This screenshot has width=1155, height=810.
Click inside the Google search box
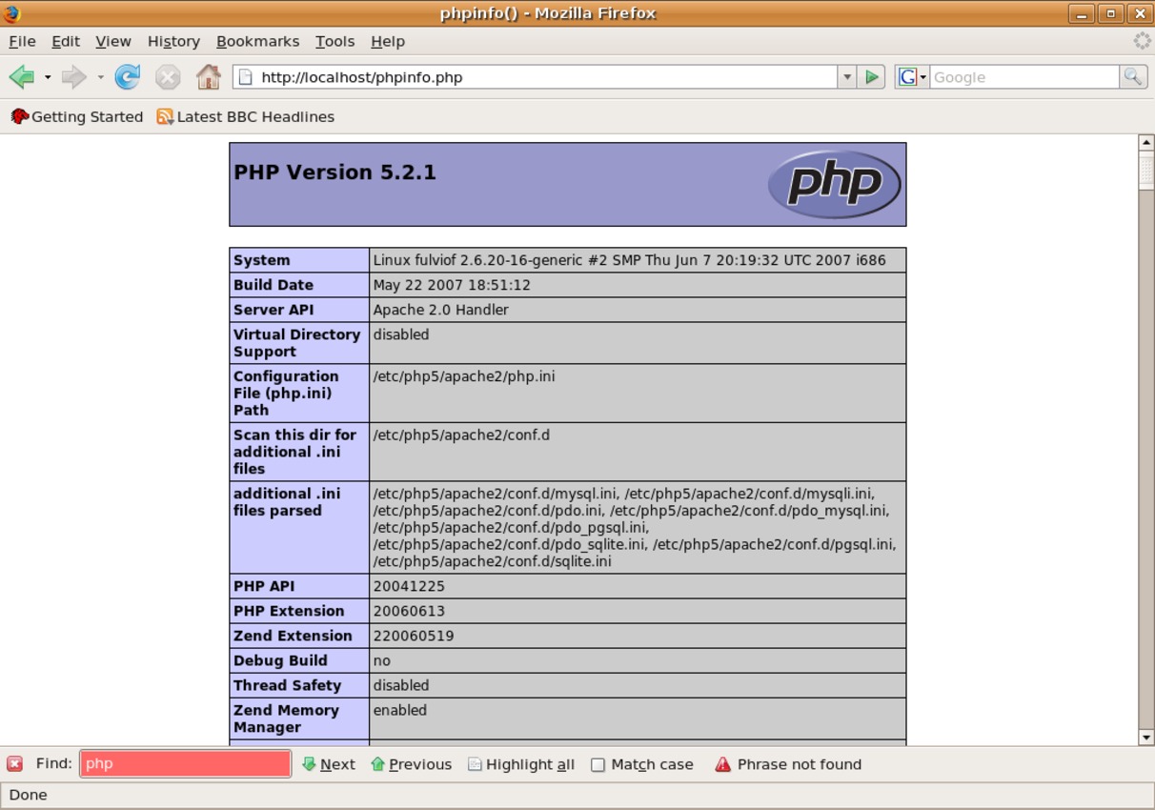pos(1024,77)
